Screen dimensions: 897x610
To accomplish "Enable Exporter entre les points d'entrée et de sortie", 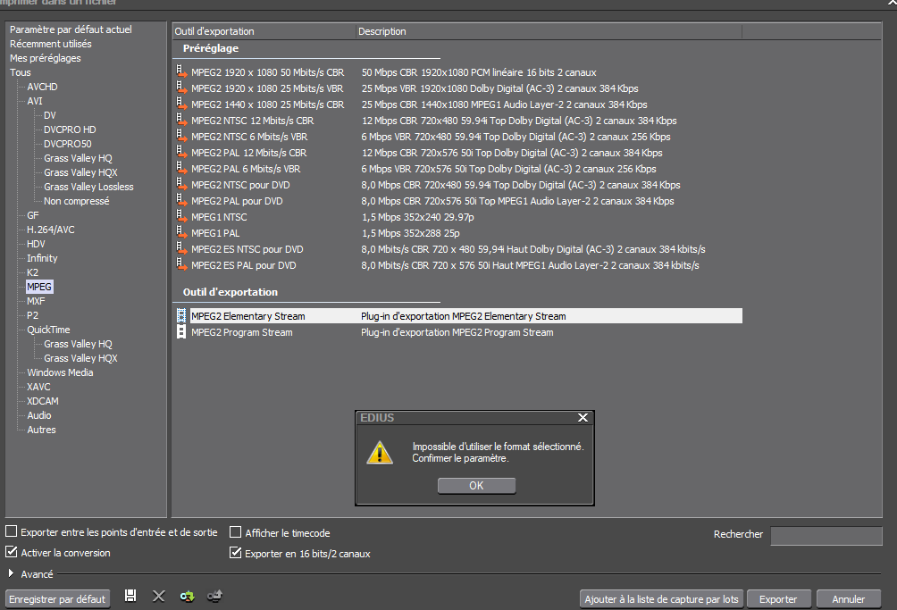I will click(11, 531).
